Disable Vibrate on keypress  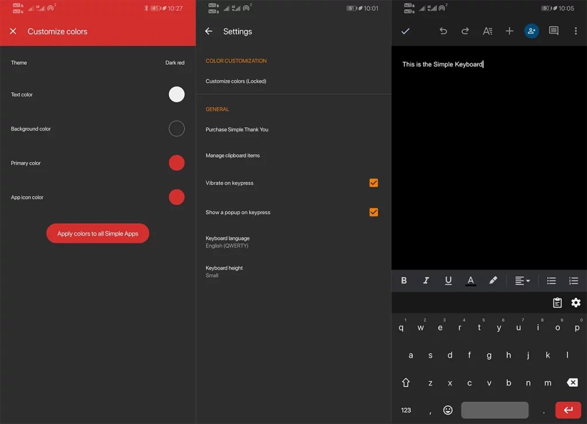[x=373, y=183]
